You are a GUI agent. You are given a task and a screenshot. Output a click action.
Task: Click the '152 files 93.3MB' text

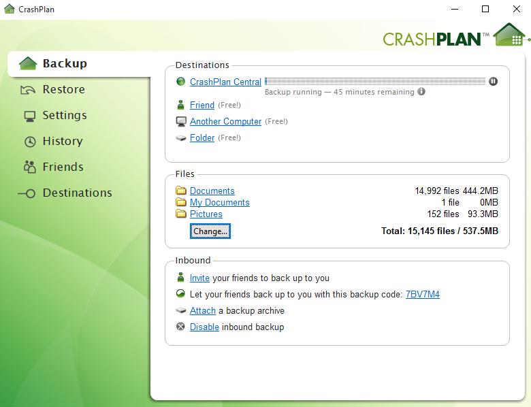pos(463,214)
